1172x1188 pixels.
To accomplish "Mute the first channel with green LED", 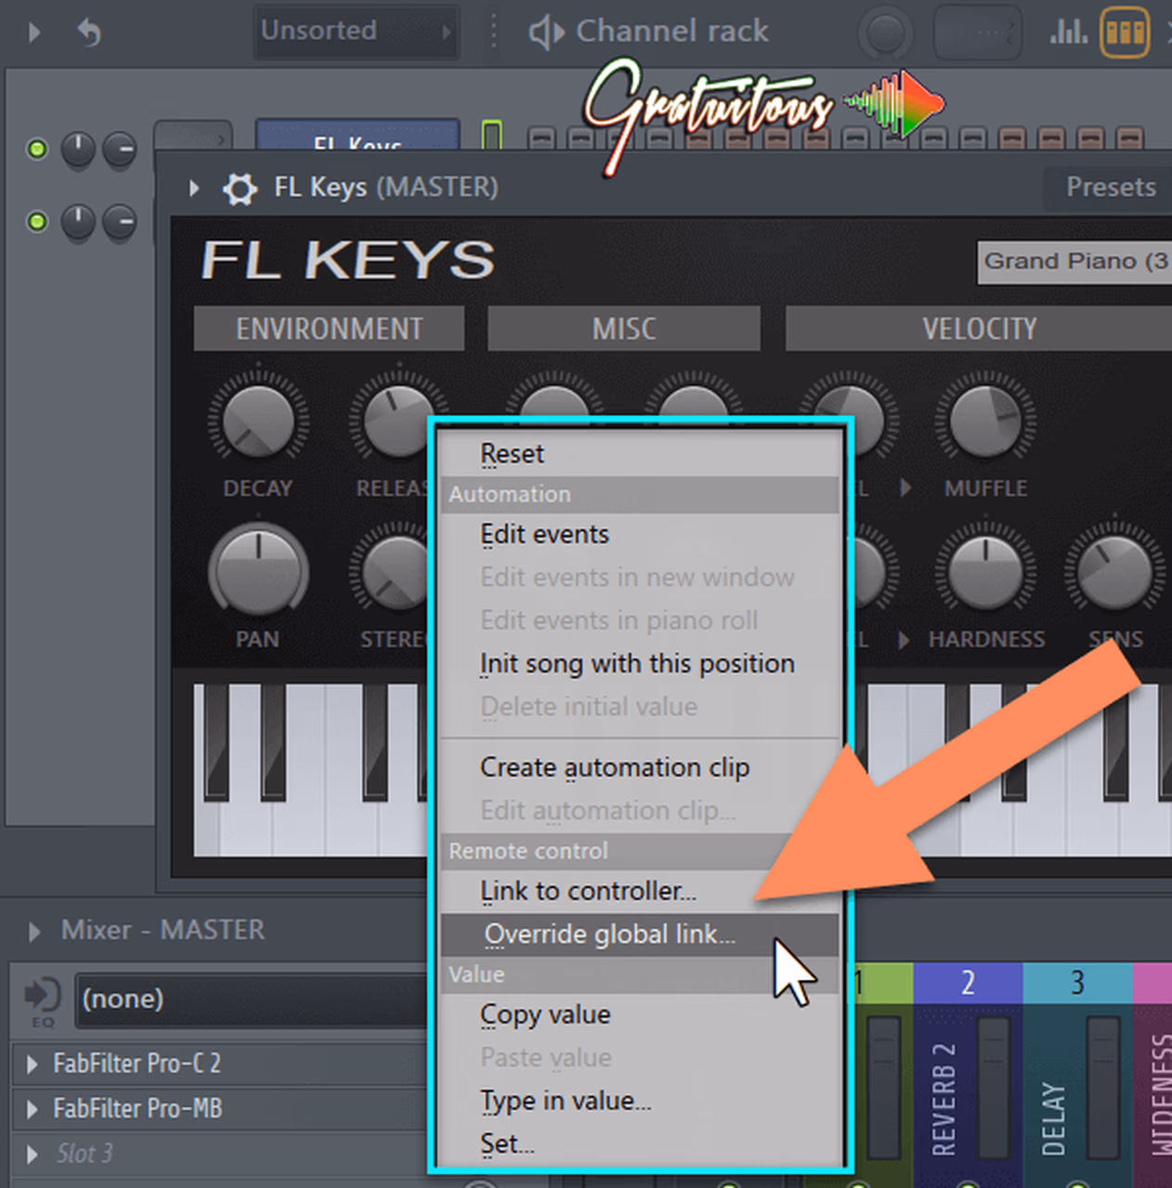I will 37,149.
